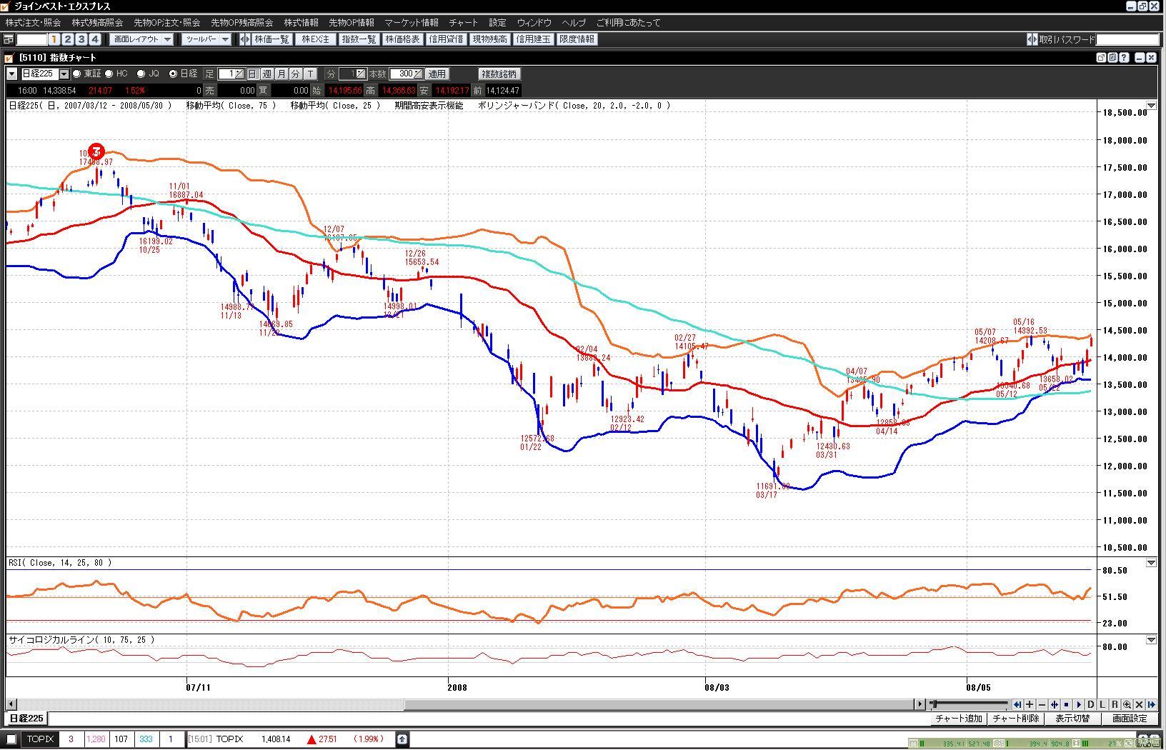Click the チャート追加 button
The width and height of the screenshot is (1166, 750).
(959, 719)
